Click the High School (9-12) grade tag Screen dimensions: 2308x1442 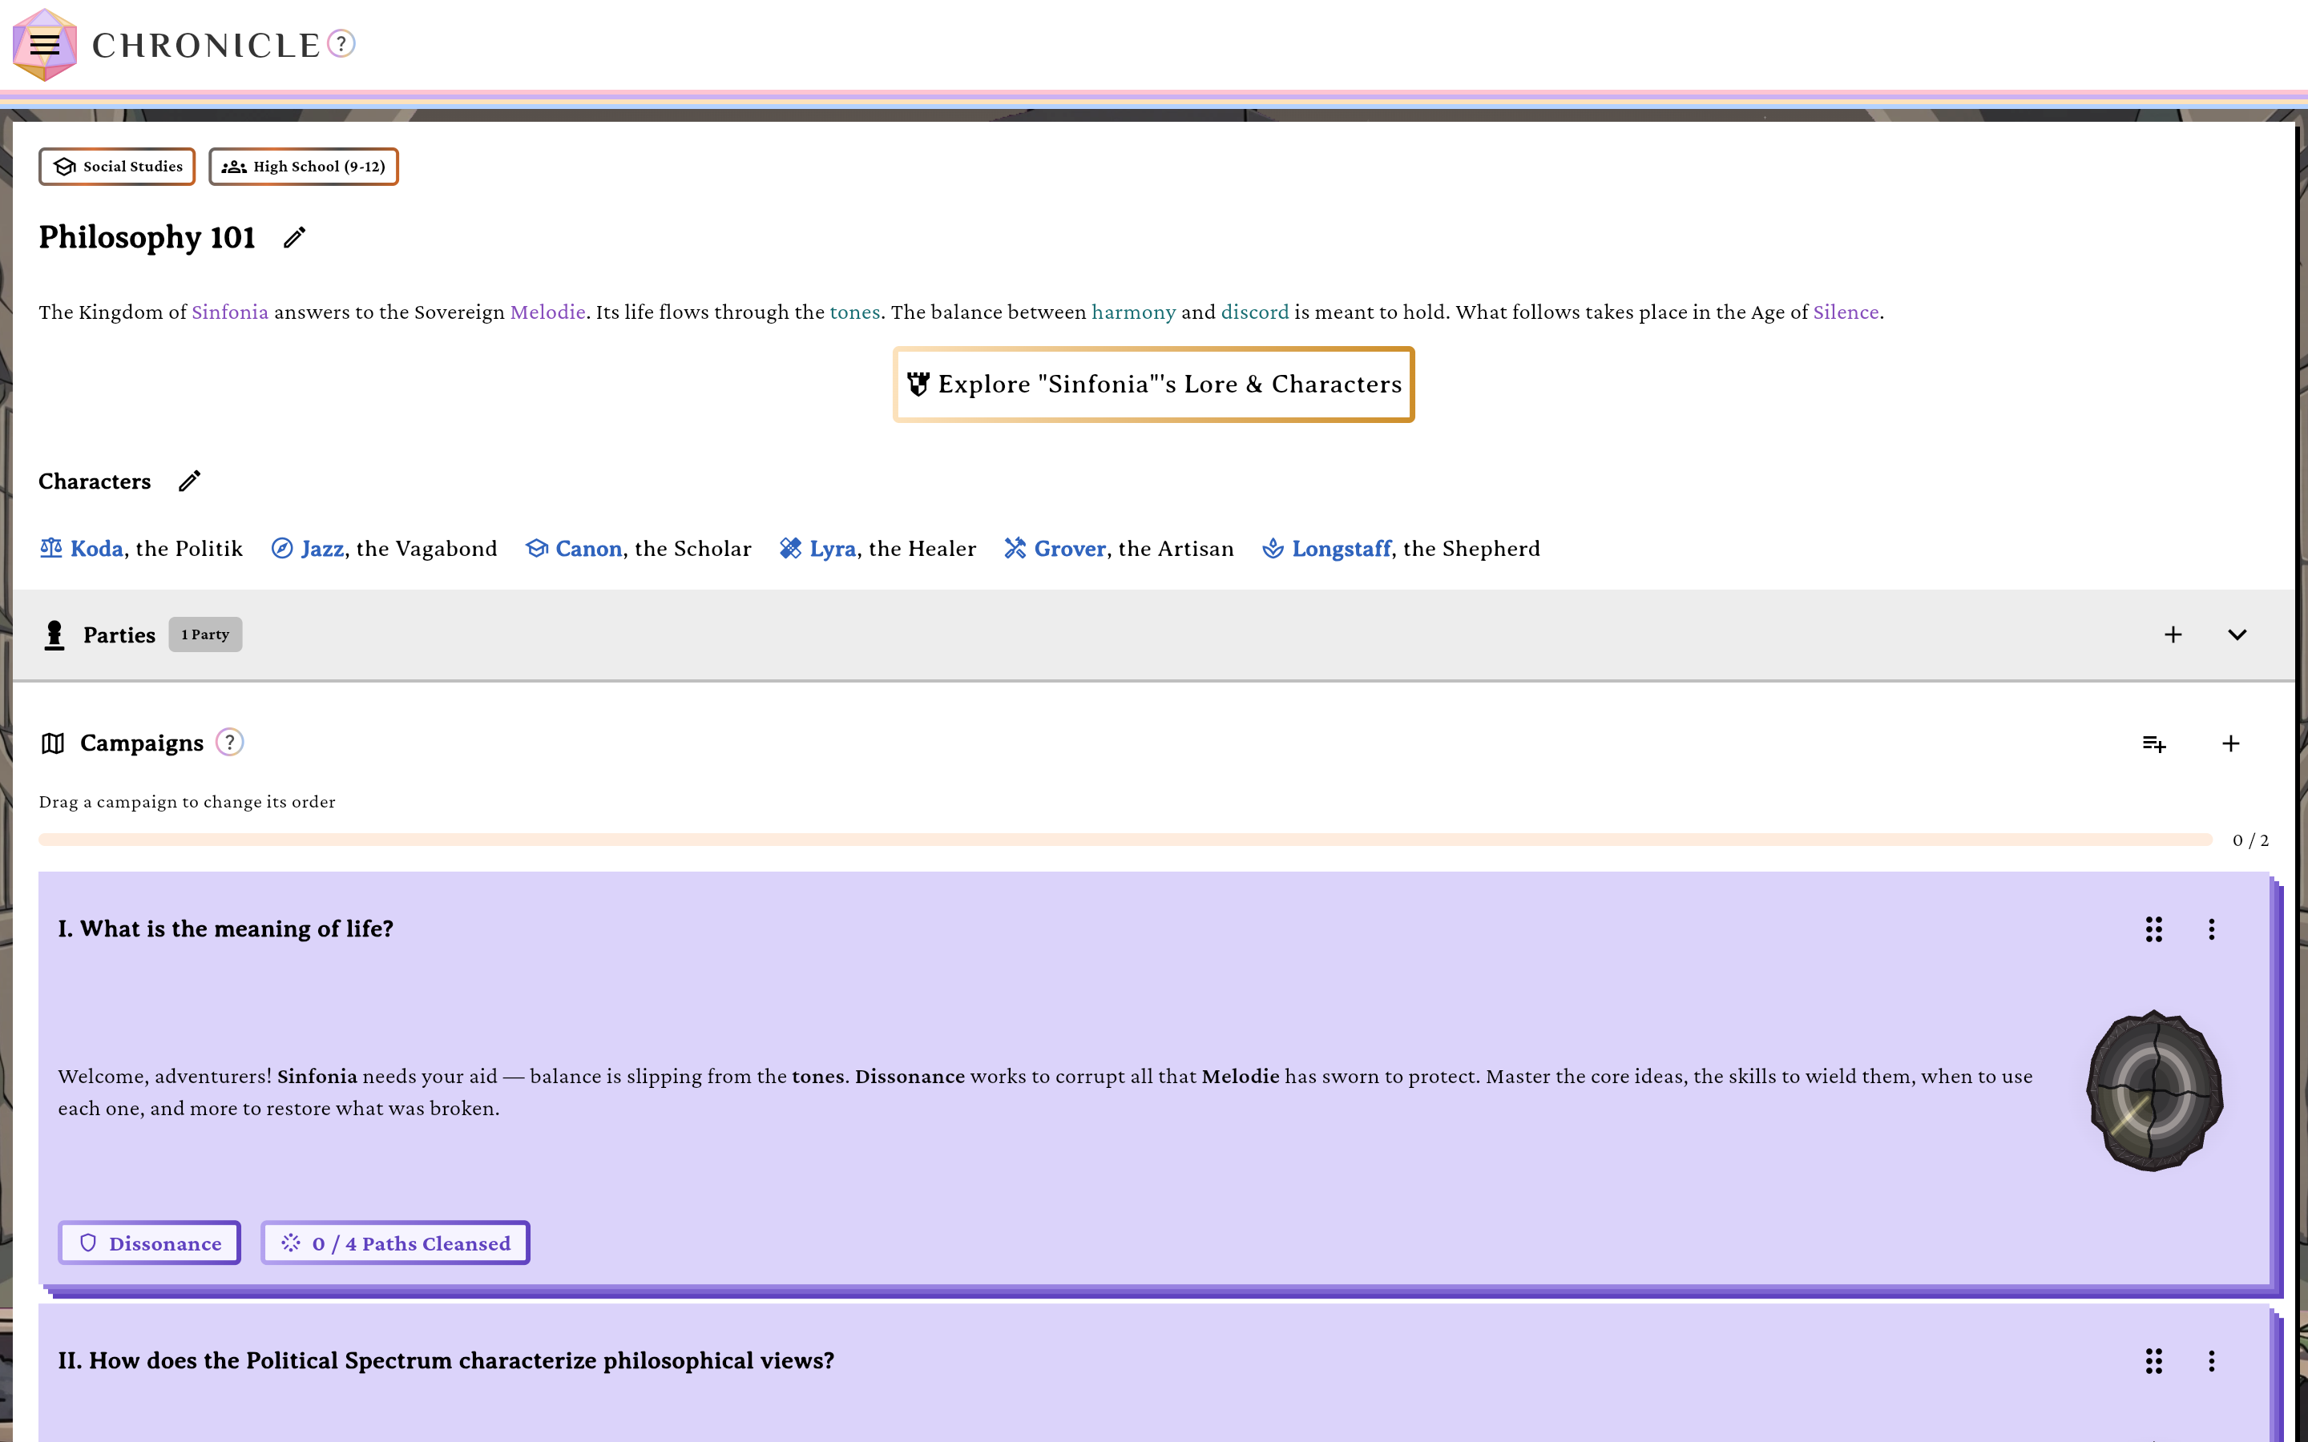303,167
